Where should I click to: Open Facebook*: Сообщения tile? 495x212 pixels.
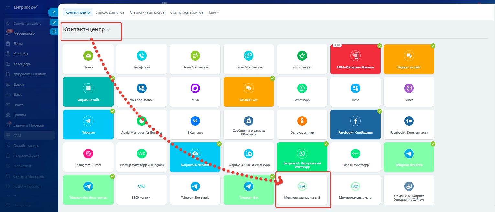coord(356,125)
